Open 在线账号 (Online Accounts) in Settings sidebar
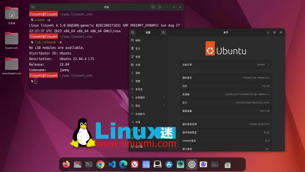 tap(148, 114)
